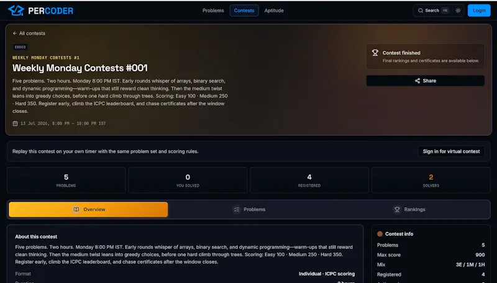Click the 5 Problems stat card
The image size is (497, 283).
pyautogui.click(x=66, y=180)
